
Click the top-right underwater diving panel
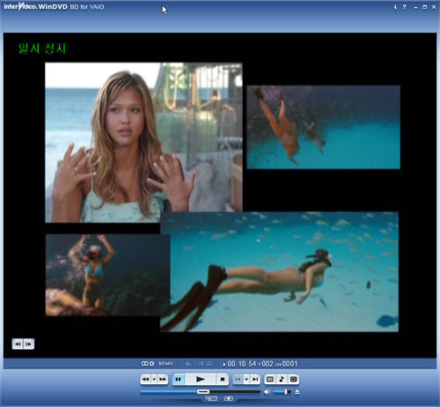click(x=323, y=127)
